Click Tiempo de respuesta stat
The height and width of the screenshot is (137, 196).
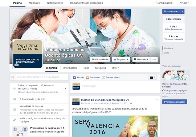pos(173,38)
